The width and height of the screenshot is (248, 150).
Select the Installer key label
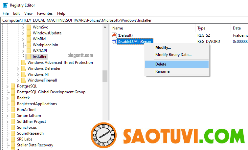(39, 57)
